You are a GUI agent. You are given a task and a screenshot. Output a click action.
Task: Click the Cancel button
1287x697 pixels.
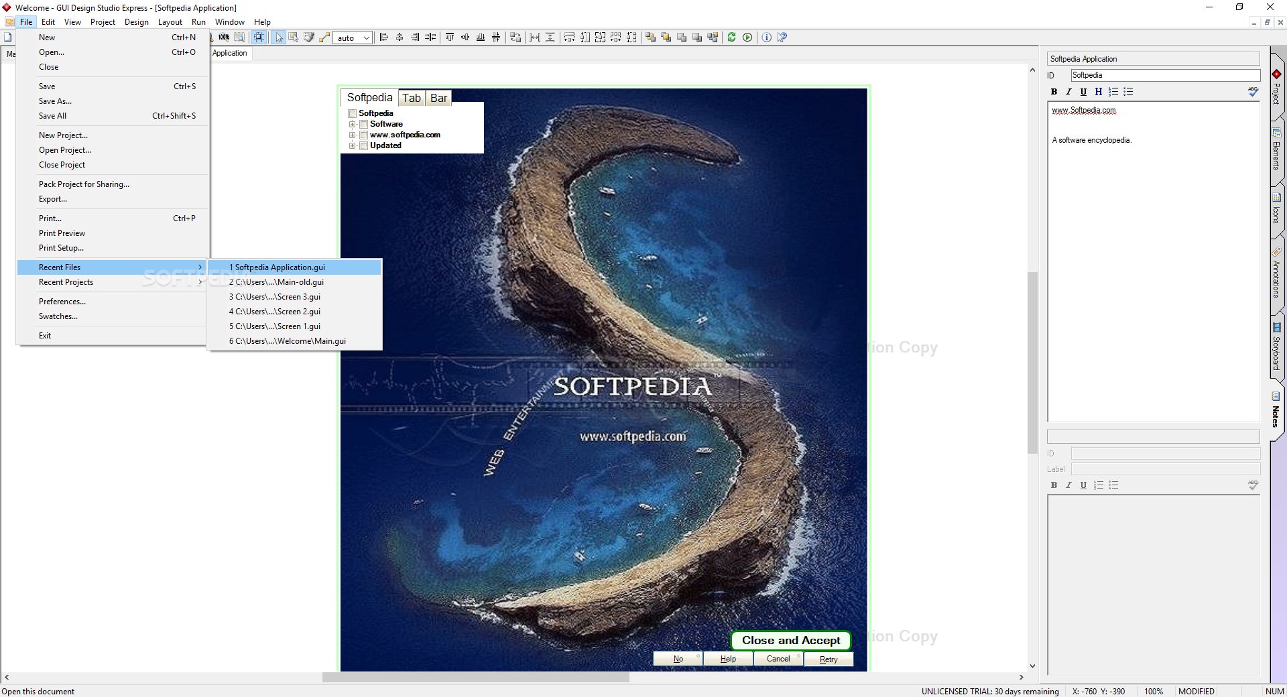tap(778, 659)
